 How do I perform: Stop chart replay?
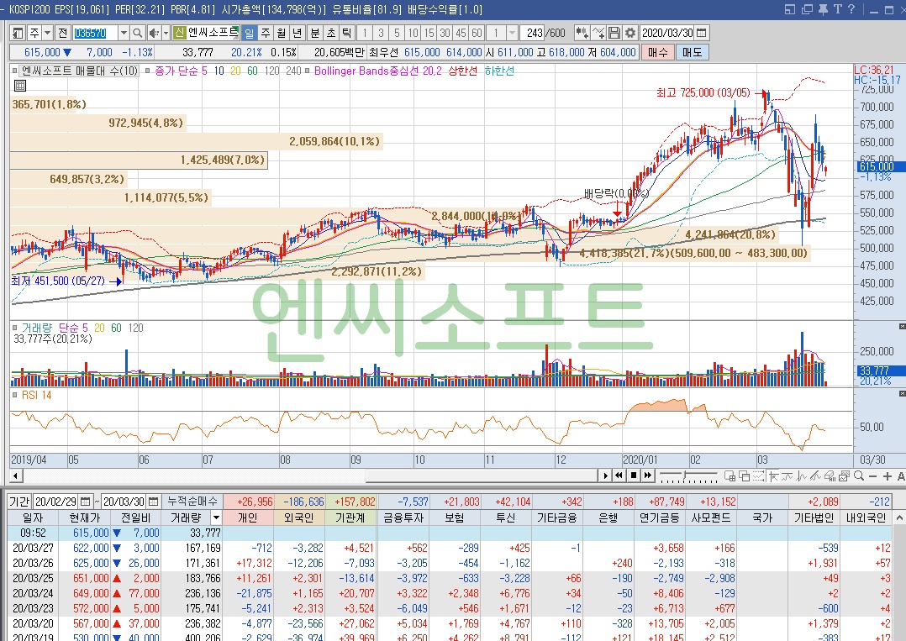634,475
